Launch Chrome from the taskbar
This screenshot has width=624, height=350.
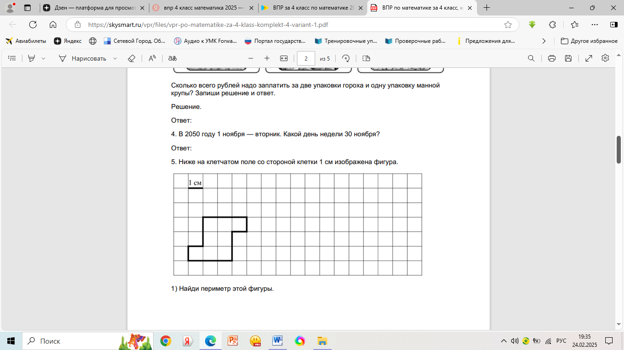[x=166, y=341]
